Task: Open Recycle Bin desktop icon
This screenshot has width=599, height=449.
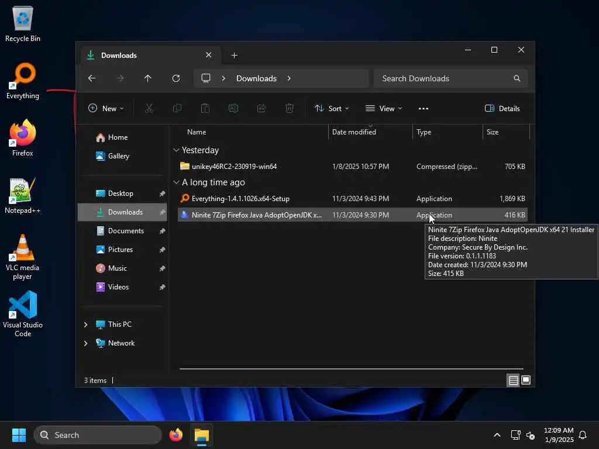Action: (x=23, y=23)
